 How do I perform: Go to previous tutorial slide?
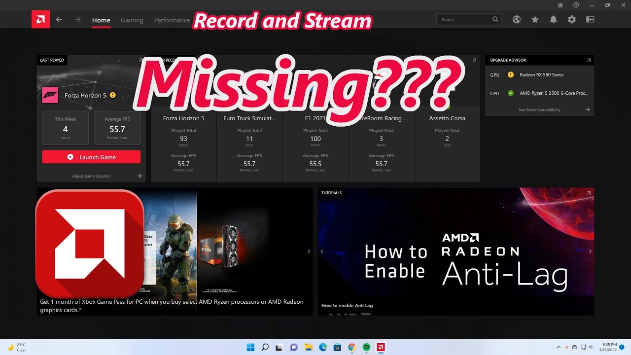(x=322, y=251)
